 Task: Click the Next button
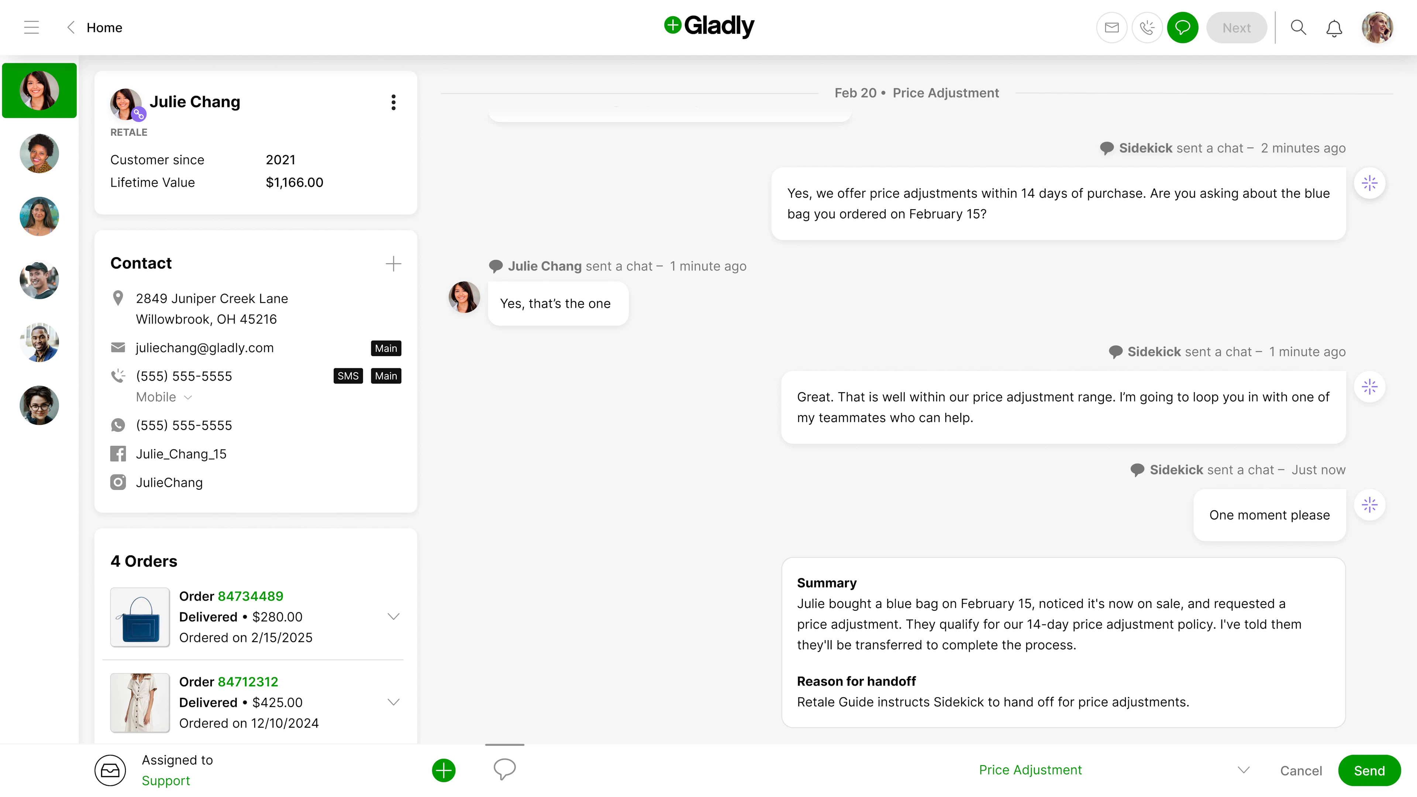click(x=1237, y=28)
